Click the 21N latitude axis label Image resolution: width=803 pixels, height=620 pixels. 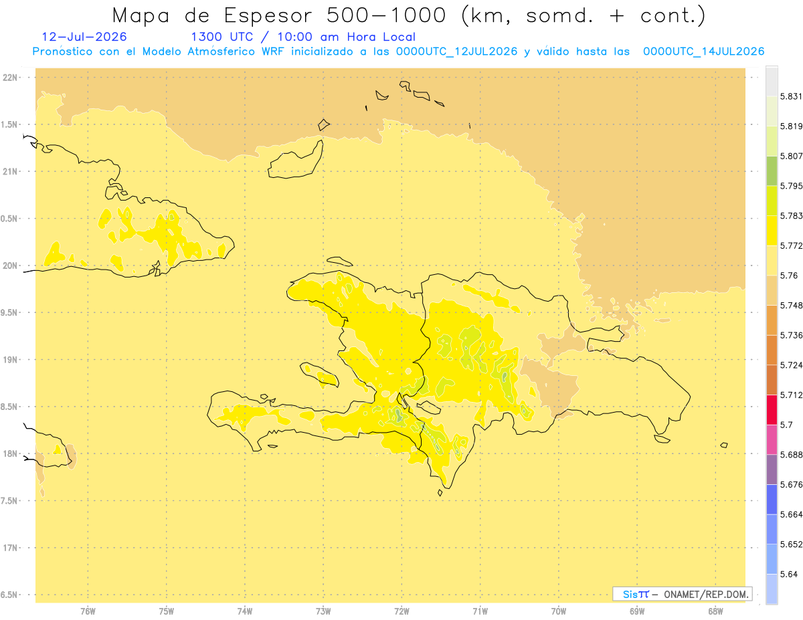(11, 172)
